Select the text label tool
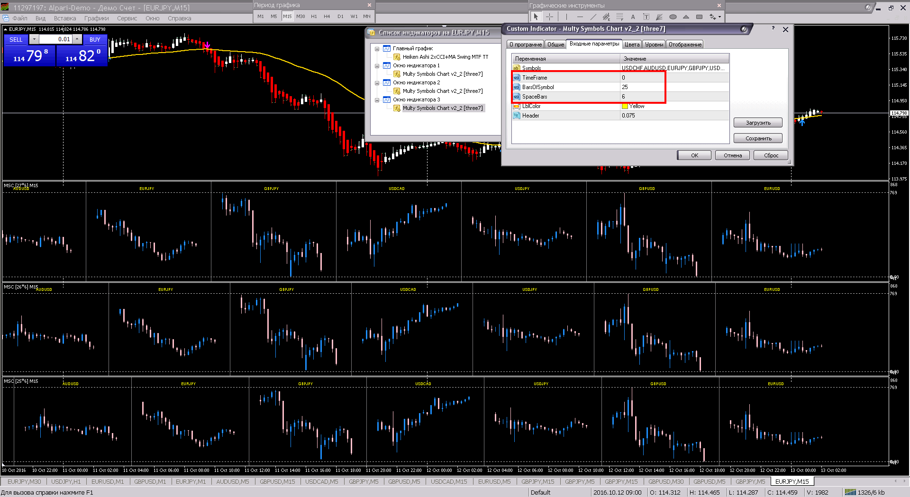The width and height of the screenshot is (910, 497). pos(646,17)
